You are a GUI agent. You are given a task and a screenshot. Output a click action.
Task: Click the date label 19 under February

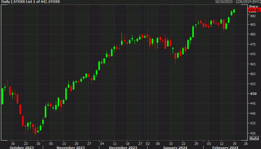(x=234, y=144)
